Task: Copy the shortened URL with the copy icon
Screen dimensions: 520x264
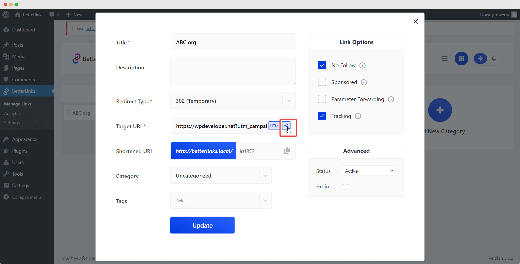Action: (x=287, y=151)
